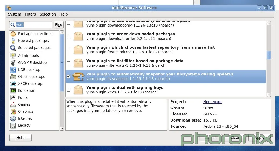Click the Find button

[58, 25]
